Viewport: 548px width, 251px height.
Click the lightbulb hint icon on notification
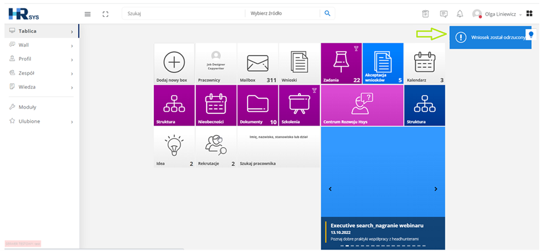point(531,35)
